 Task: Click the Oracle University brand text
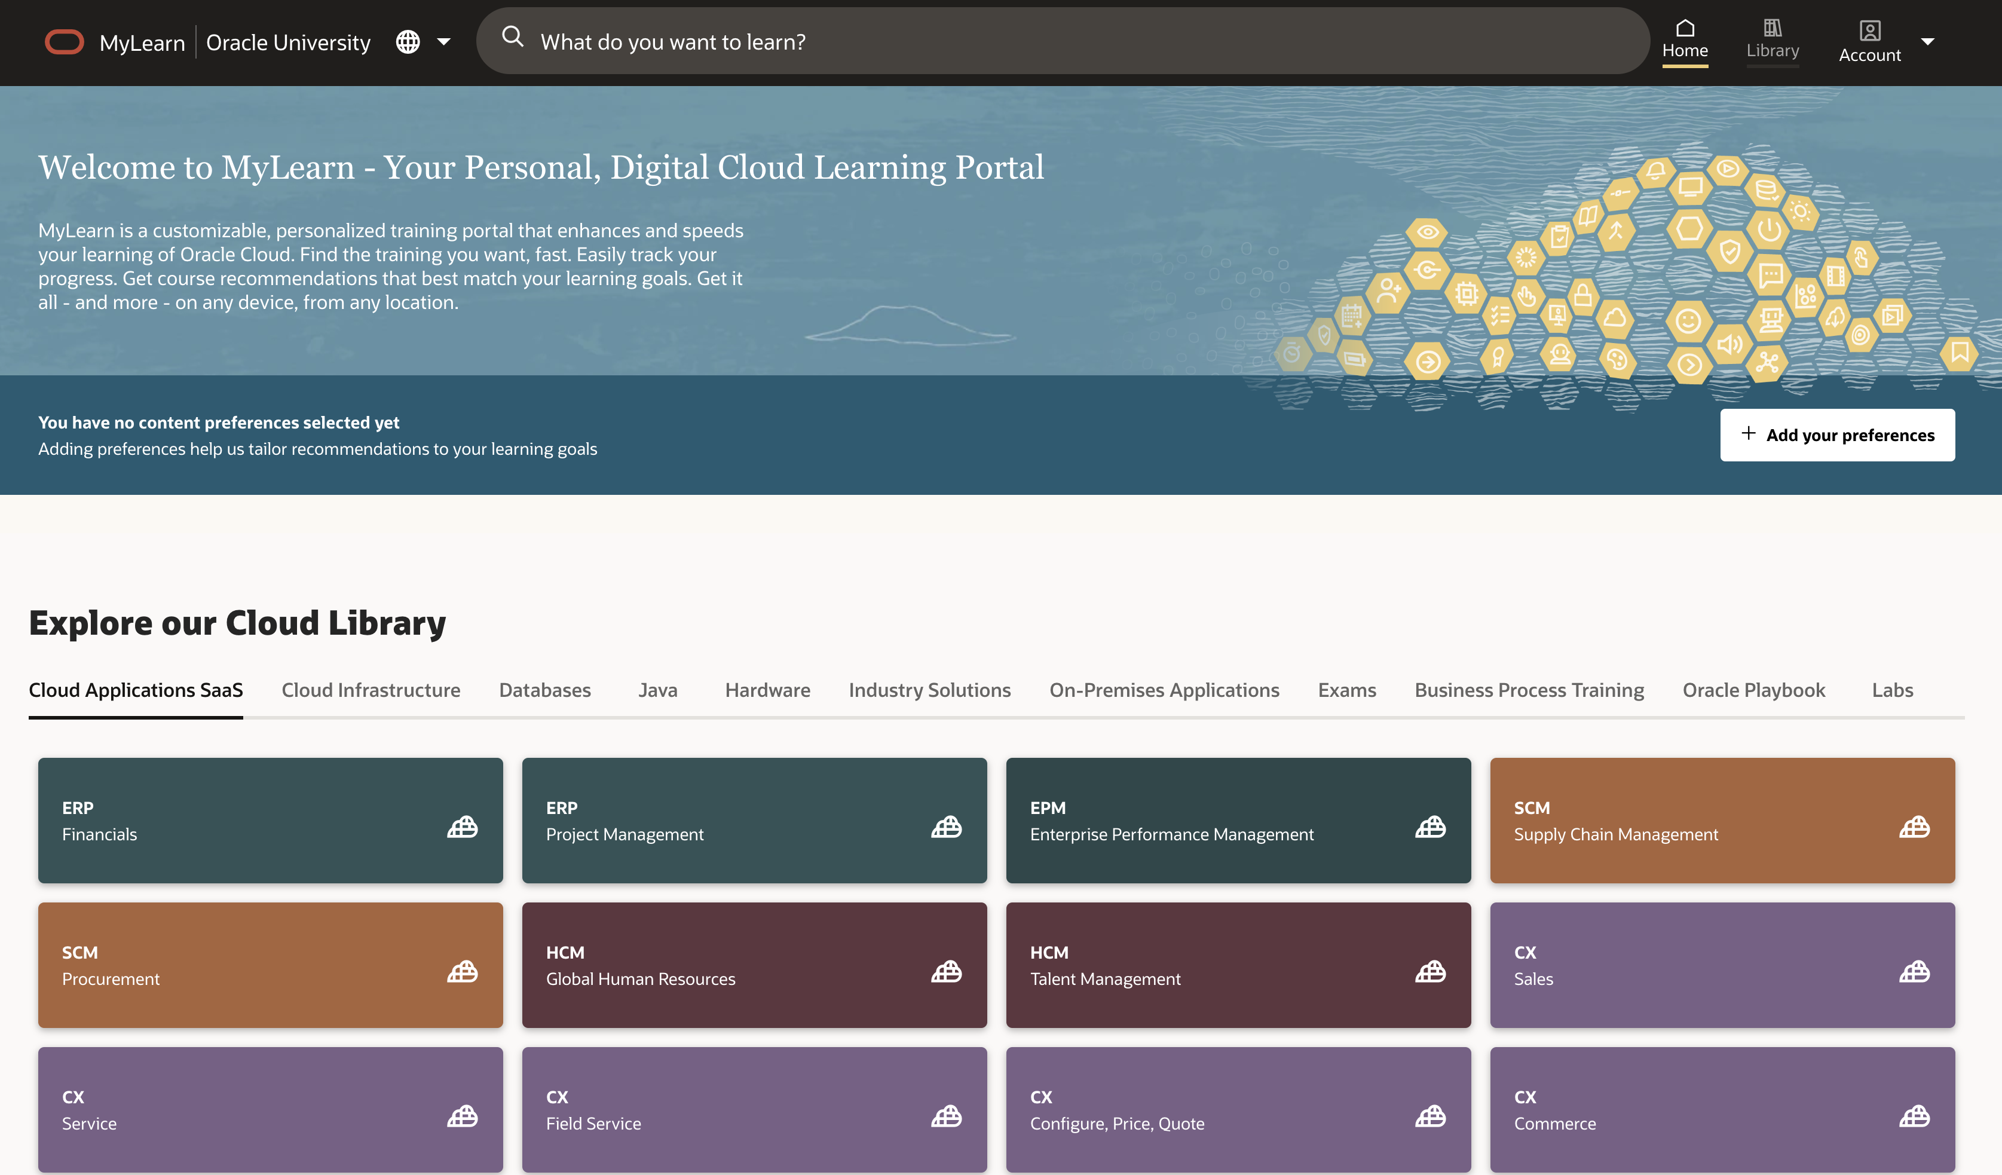click(x=289, y=42)
